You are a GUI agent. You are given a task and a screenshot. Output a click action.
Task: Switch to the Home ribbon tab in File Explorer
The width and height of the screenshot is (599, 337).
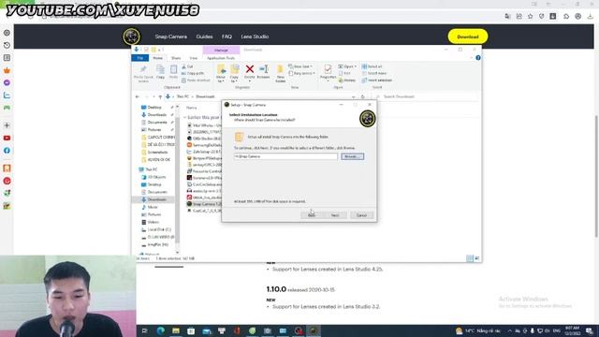(157, 58)
